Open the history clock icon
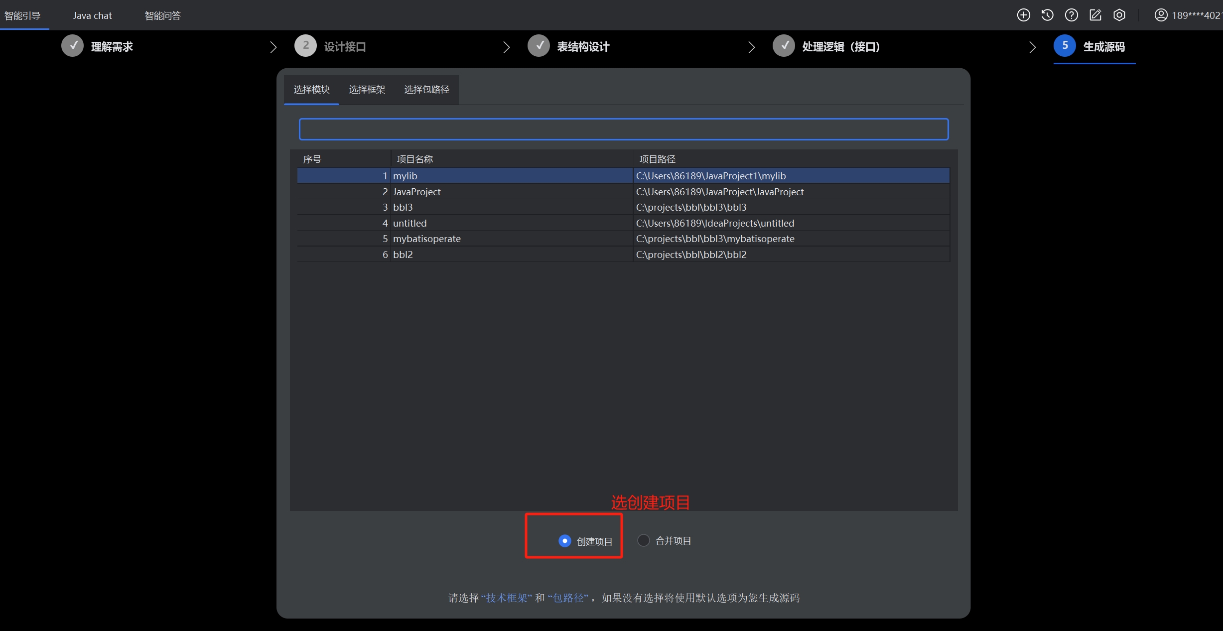 pos(1047,15)
